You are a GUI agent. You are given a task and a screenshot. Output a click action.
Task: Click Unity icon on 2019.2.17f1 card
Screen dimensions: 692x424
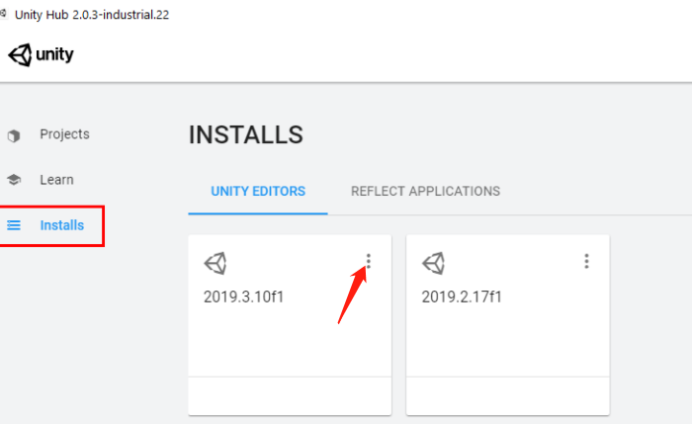pos(434,264)
